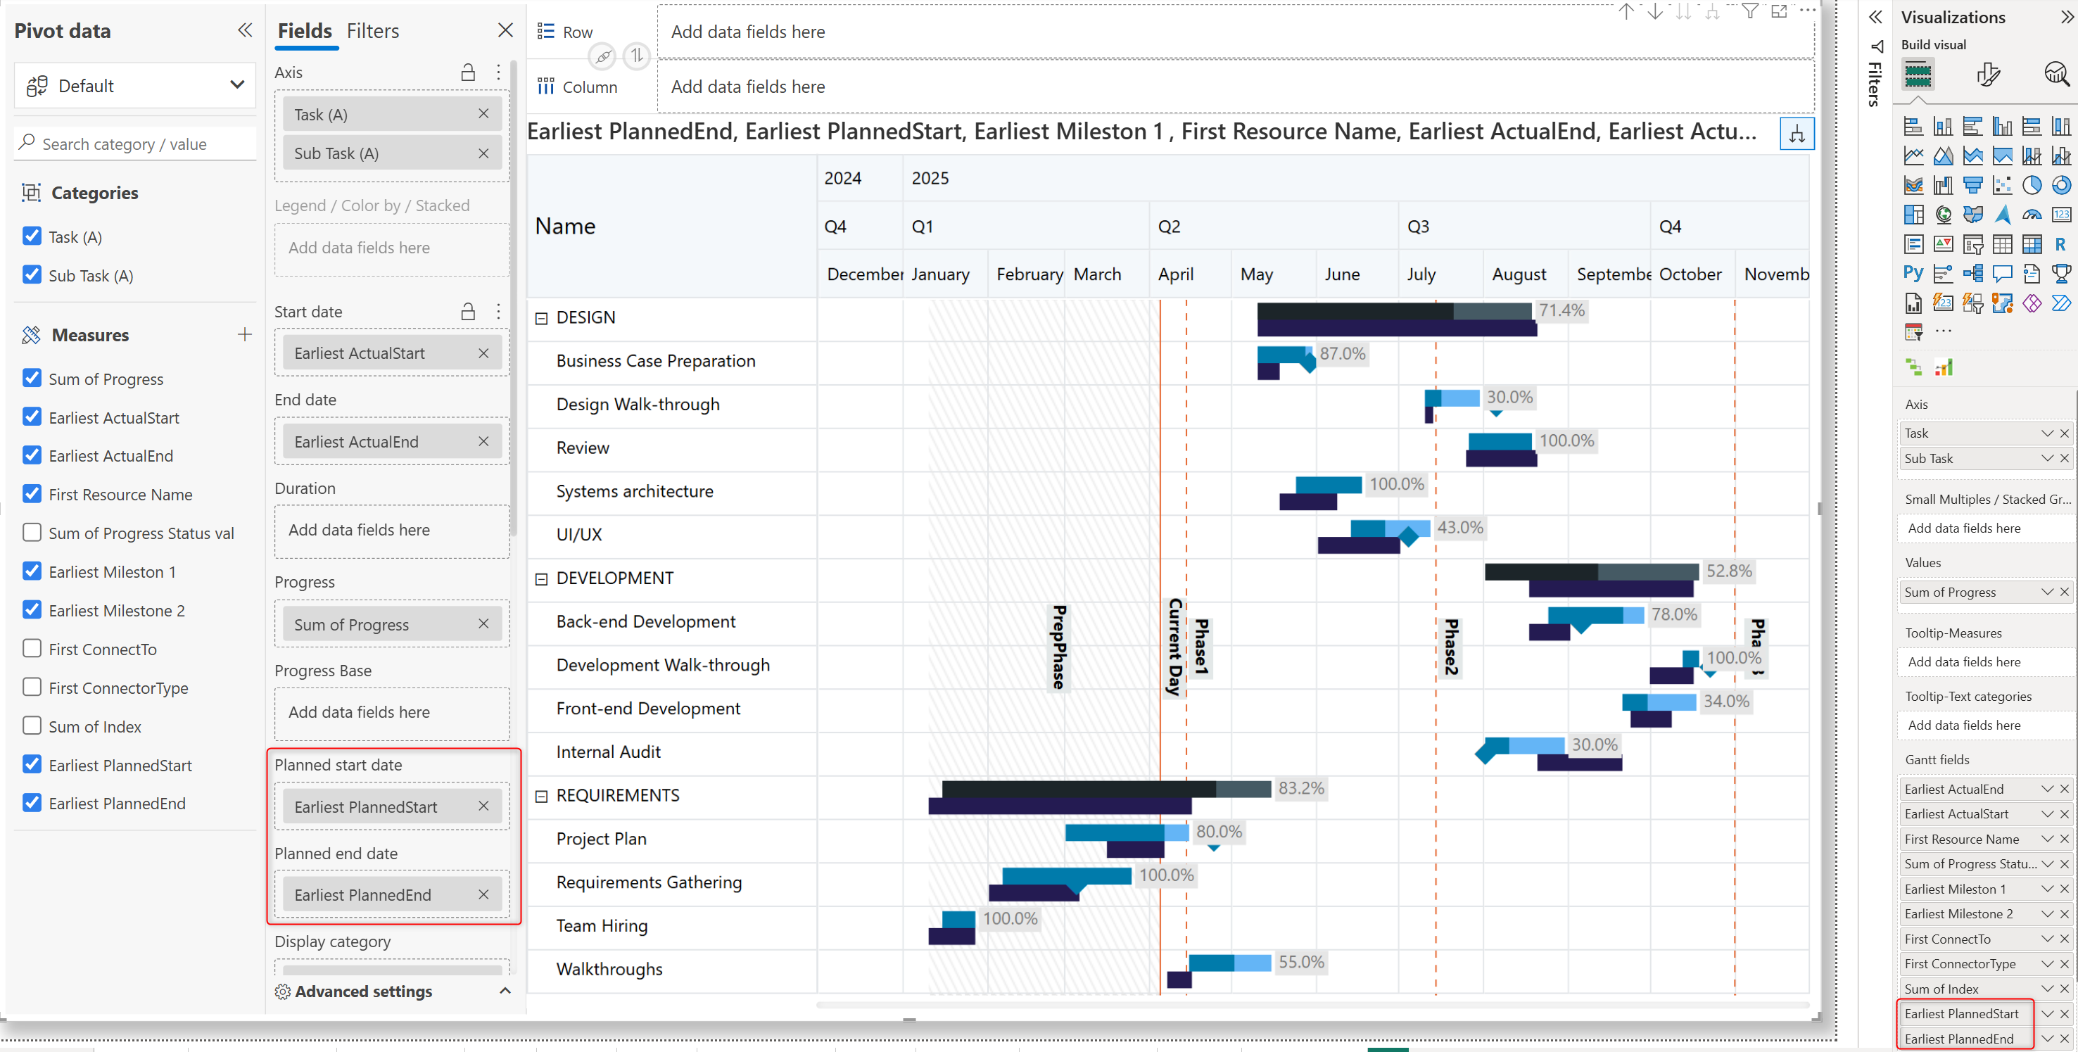Select the Fields tab
Image resolution: width=2078 pixels, height=1052 pixels.
click(304, 31)
